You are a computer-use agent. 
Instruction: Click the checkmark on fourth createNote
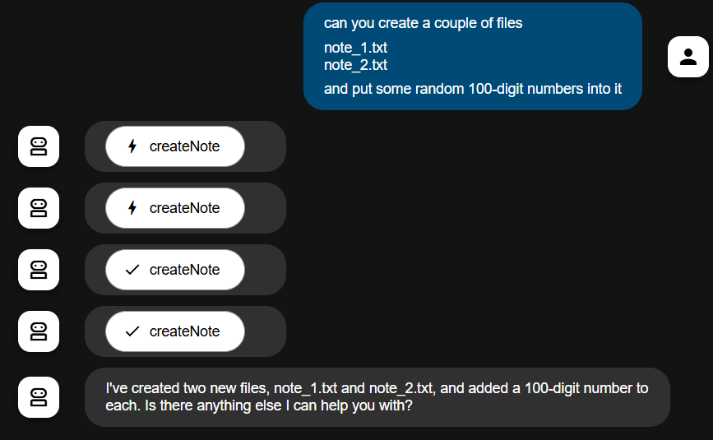coord(132,331)
